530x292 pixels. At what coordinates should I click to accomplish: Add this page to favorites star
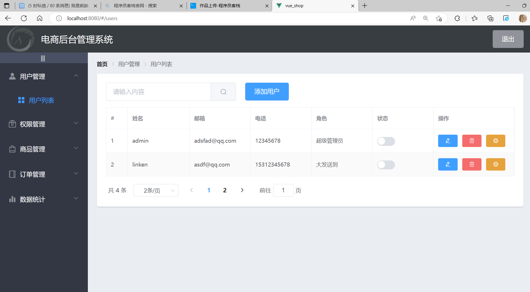(439, 18)
